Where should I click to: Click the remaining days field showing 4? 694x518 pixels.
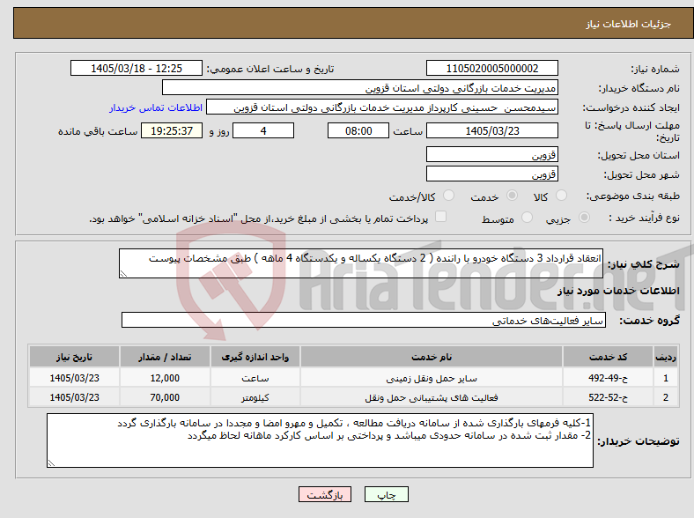pos(263,130)
